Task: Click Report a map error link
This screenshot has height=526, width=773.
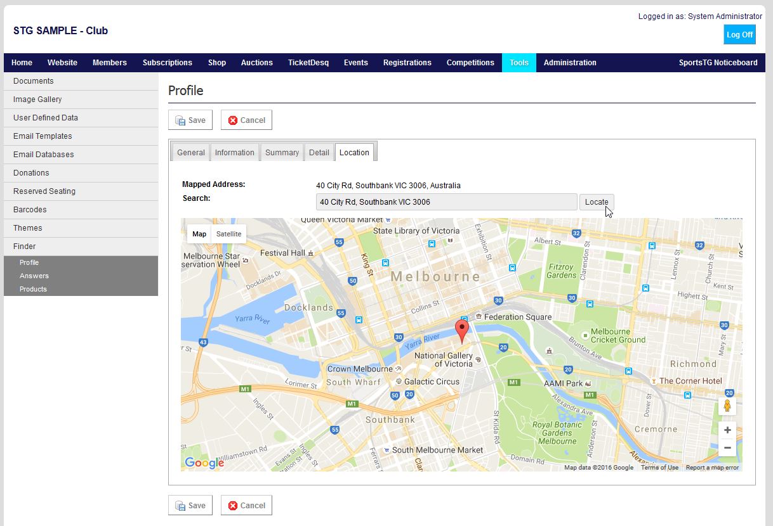Action: click(712, 468)
